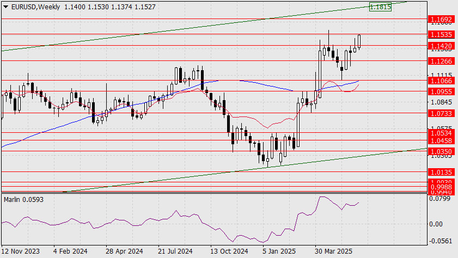Click the 4 Feb 2024 date label
This screenshot has width=458, height=258.
(70, 251)
